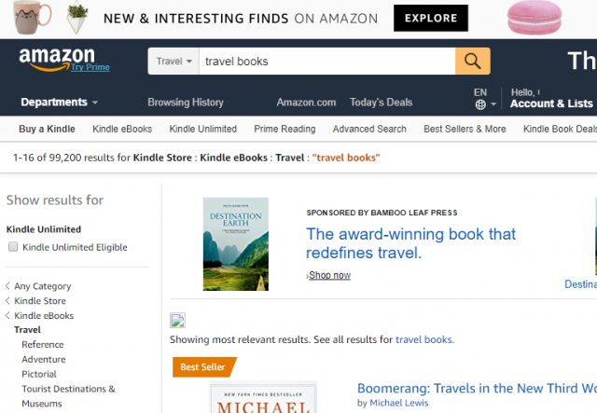Open the Advanced Search tab
The width and height of the screenshot is (597, 413).
(x=369, y=129)
